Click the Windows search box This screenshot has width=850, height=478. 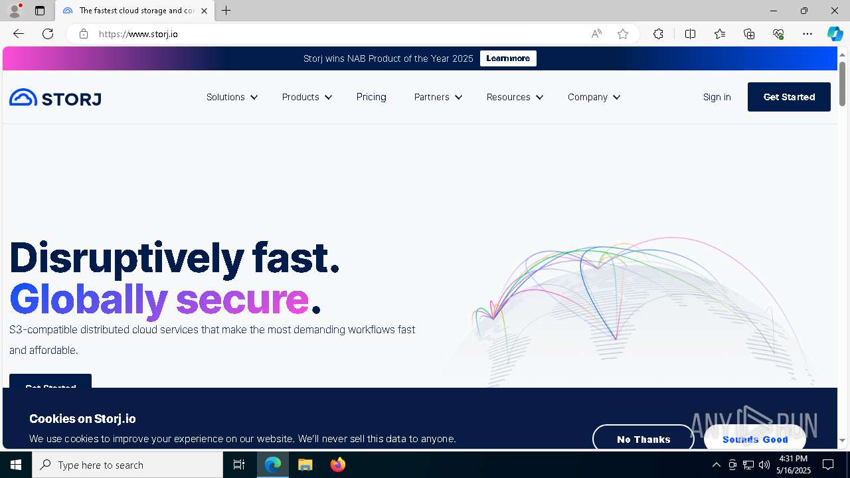tap(127, 465)
